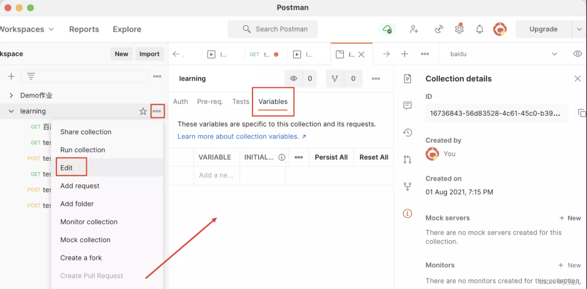This screenshot has width=587, height=289.
Task: Open the learning collection's more actions
Action: 157,111
